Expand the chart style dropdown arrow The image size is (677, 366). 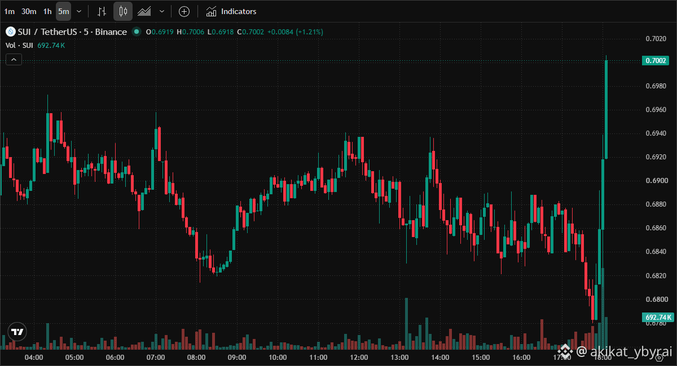click(x=162, y=11)
